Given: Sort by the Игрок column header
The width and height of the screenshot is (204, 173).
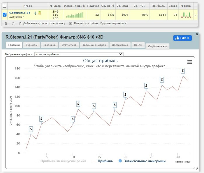Looking at the screenshot, I should tap(28, 6).
